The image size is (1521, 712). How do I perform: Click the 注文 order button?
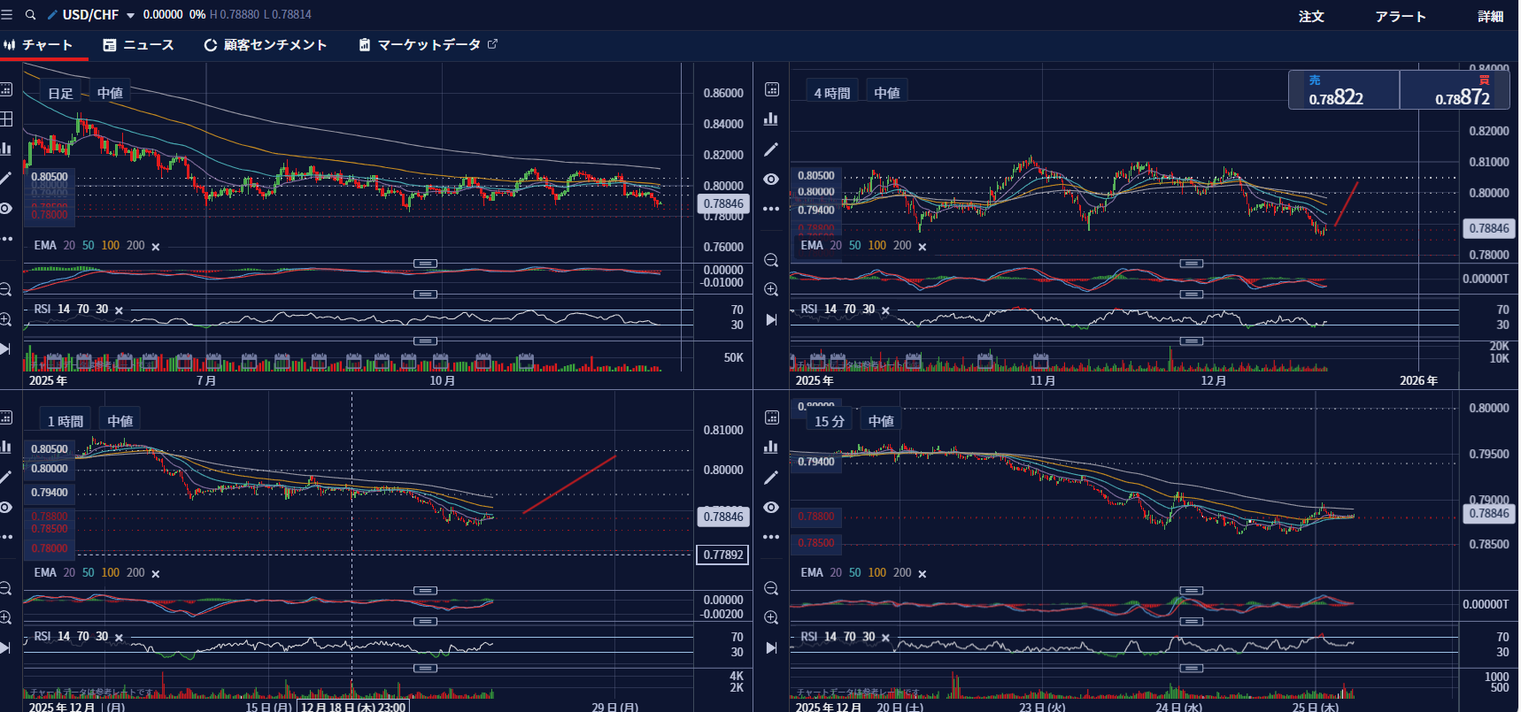click(x=1311, y=16)
